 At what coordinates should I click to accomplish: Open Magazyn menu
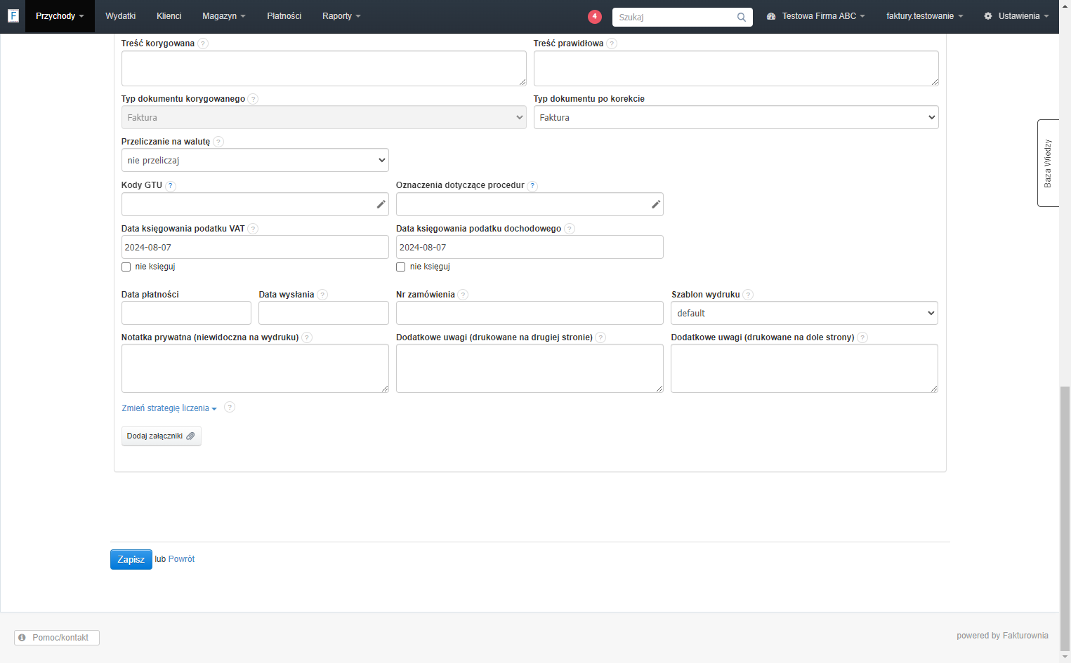[x=223, y=16]
